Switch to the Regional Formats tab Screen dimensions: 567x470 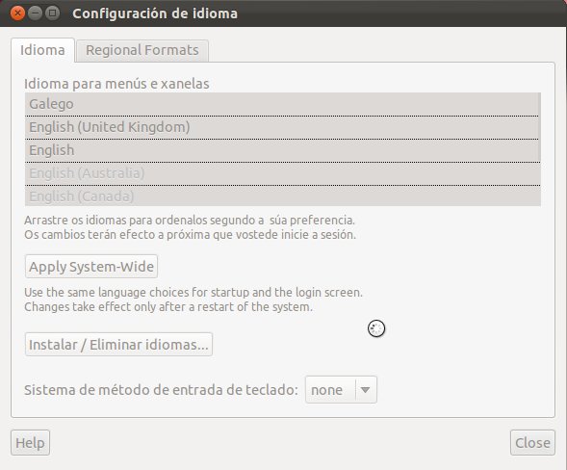pos(142,50)
